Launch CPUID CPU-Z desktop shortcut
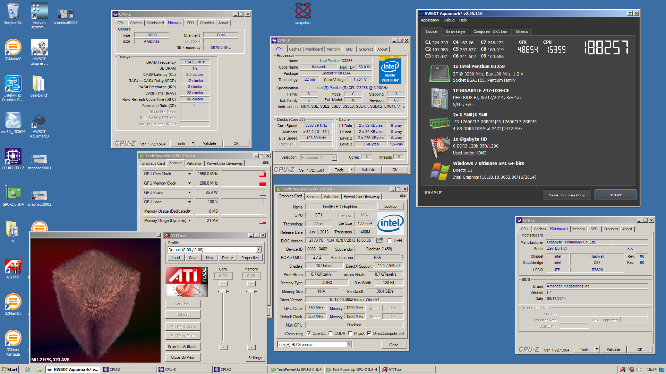The width and height of the screenshot is (666, 374). click(x=13, y=159)
